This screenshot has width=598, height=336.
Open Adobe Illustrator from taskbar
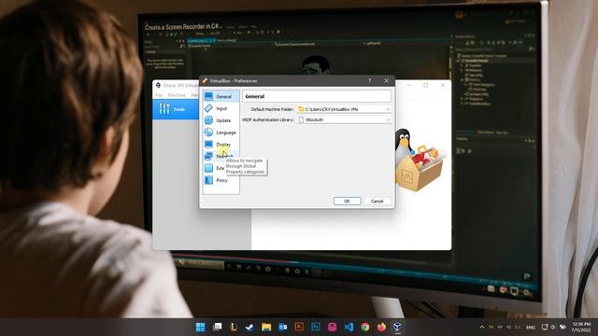pyautogui.click(x=299, y=327)
